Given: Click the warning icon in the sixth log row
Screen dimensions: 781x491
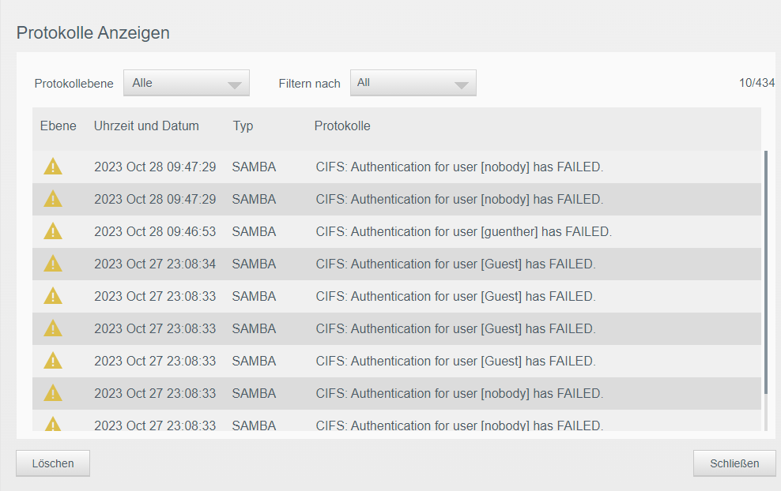Looking at the screenshot, I should [52, 328].
